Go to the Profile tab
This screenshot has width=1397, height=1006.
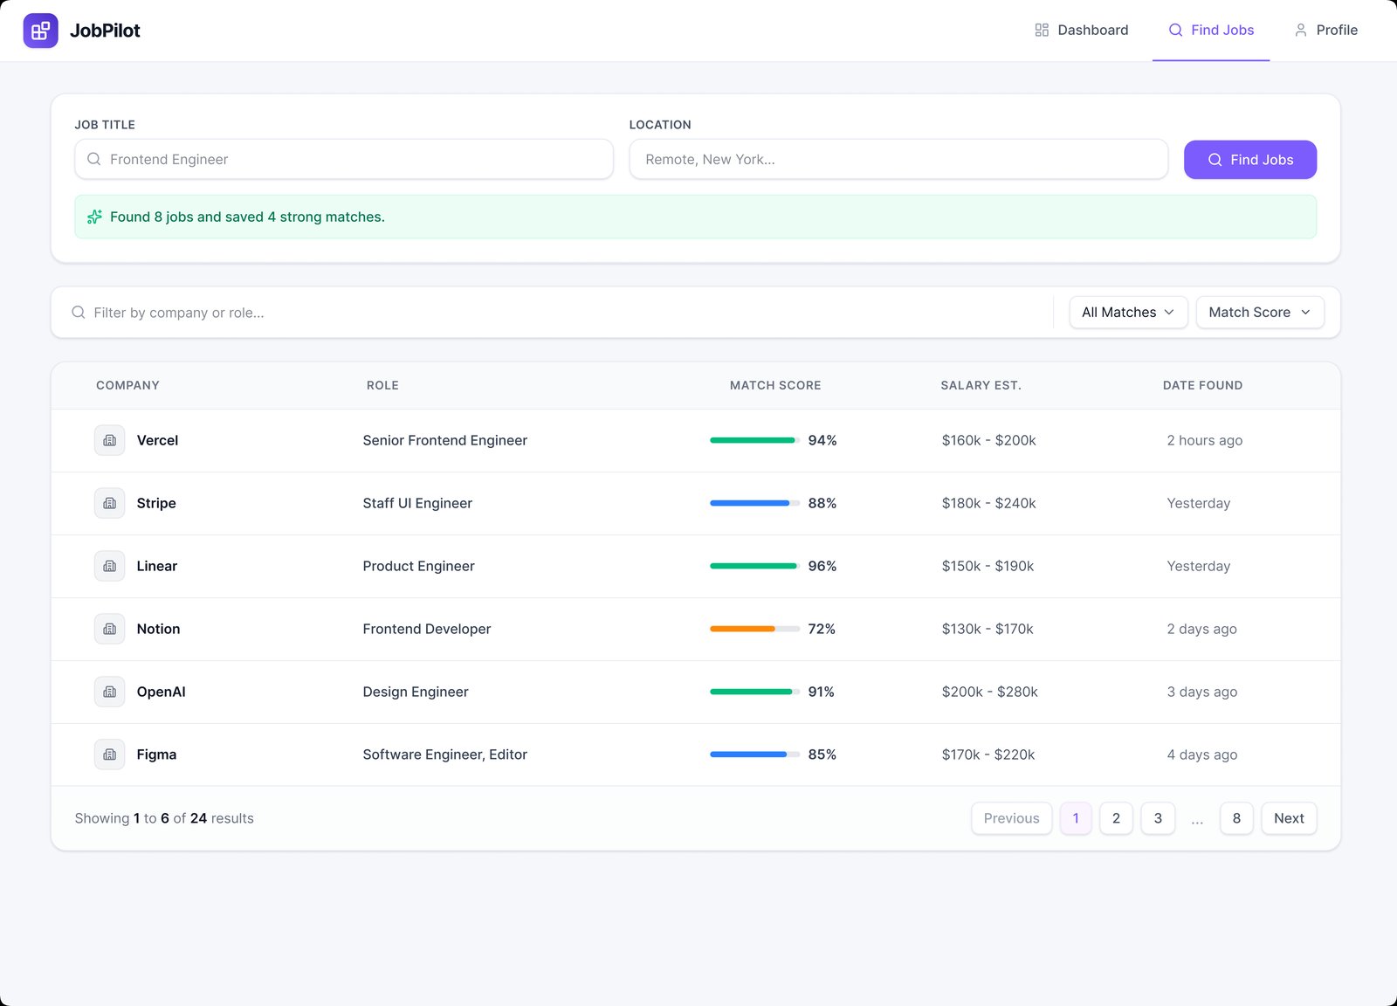pyautogui.click(x=1325, y=30)
